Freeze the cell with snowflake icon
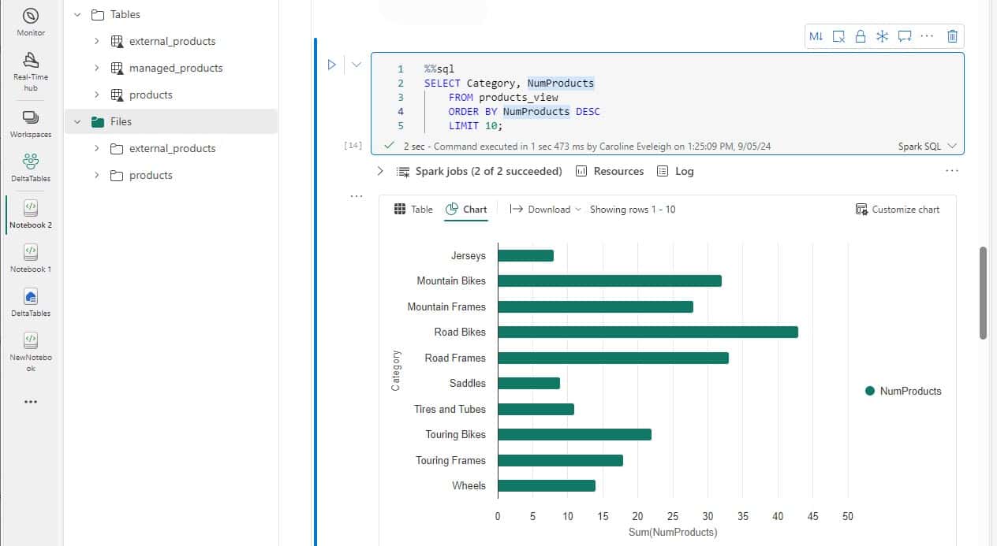This screenshot has width=997, height=546. point(883,36)
